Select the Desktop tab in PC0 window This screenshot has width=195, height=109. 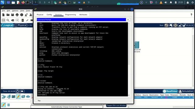(58, 15)
